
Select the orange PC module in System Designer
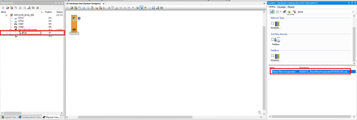pyautogui.click(x=74, y=24)
